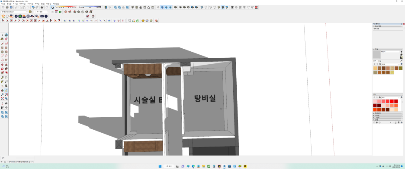Switch to the 선택 tab in materials
The image size is (405, 169).
tap(375, 61)
